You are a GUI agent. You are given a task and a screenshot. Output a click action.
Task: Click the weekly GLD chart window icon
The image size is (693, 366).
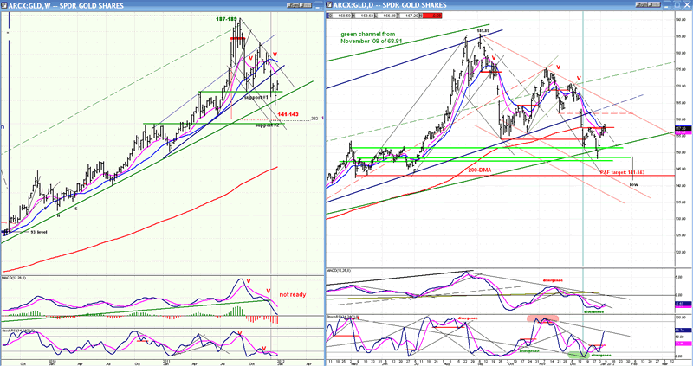(4, 5)
